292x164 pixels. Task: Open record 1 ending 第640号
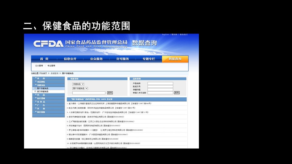109,104
